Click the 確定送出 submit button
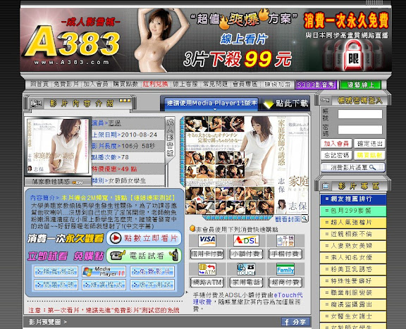406x329 pixels. [369, 144]
